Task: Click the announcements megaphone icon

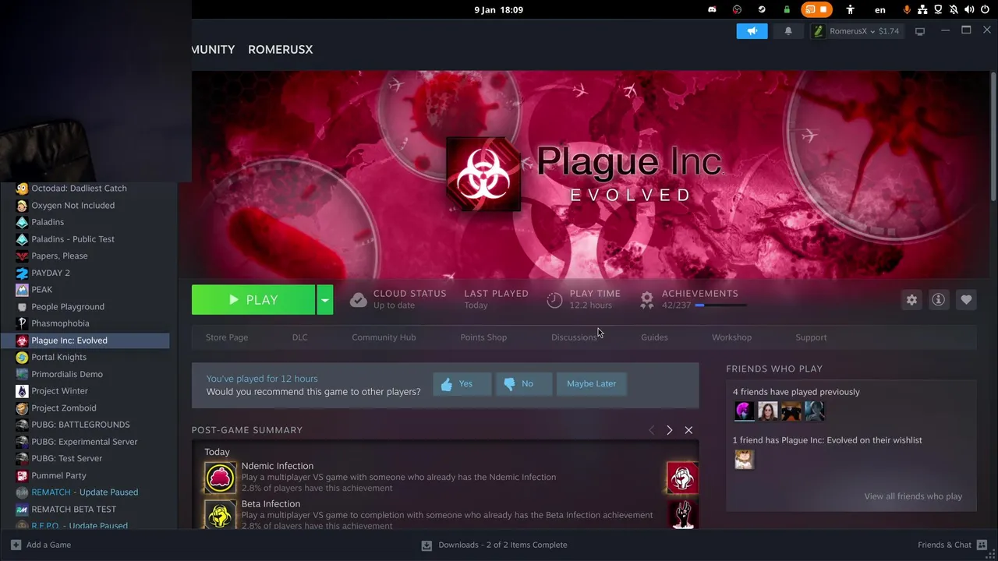Action: (x=752, y=31)
